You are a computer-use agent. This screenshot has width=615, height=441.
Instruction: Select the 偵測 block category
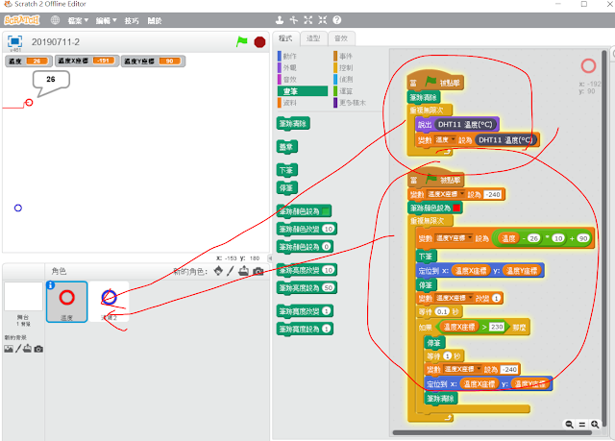(x=346, y=79)
